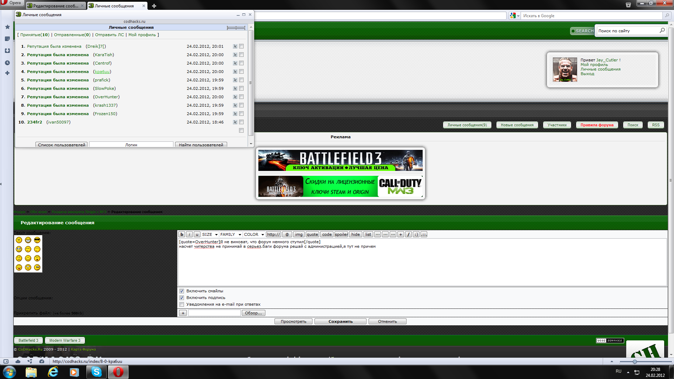Open the Opera main menu
The height and width of the screenshot is (379, 674).
(12, 3)
